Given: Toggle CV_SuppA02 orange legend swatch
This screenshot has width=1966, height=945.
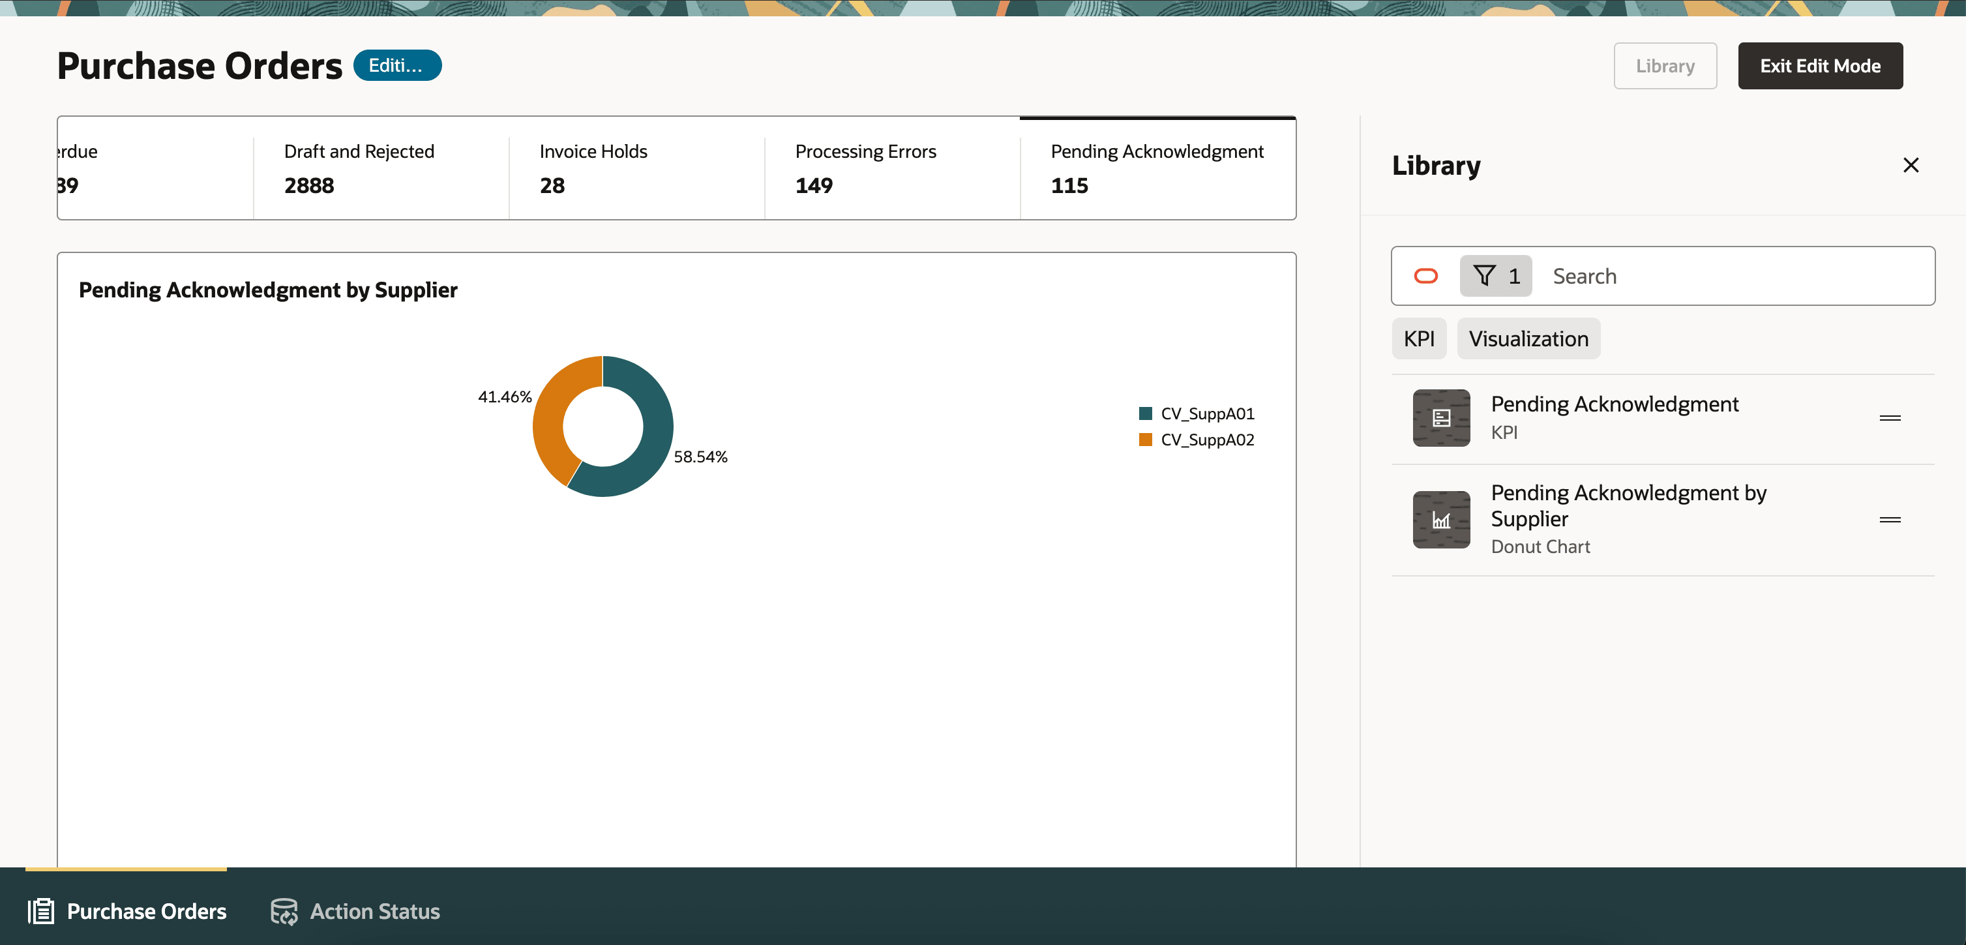Looking at the screenshot, I should point(1145,440).
